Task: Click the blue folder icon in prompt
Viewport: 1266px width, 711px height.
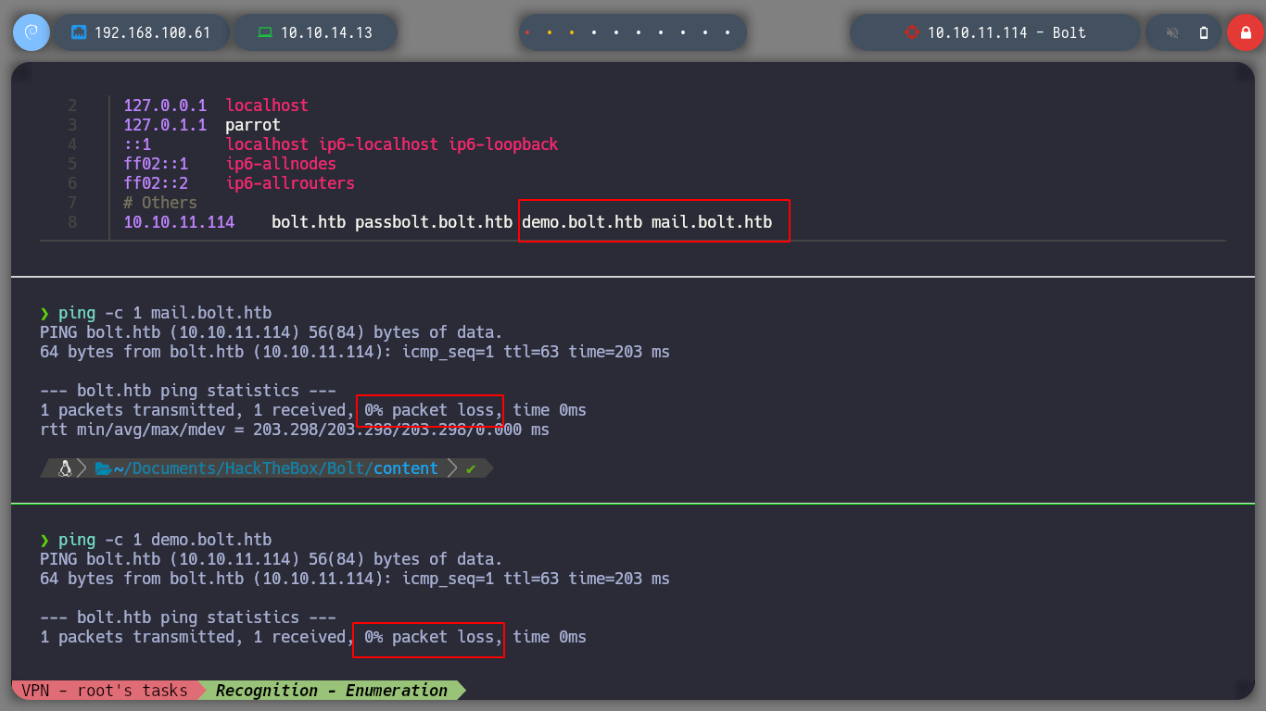Action: (x=103, y=468)
